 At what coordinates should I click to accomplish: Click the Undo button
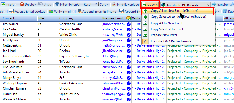[45, 5]
